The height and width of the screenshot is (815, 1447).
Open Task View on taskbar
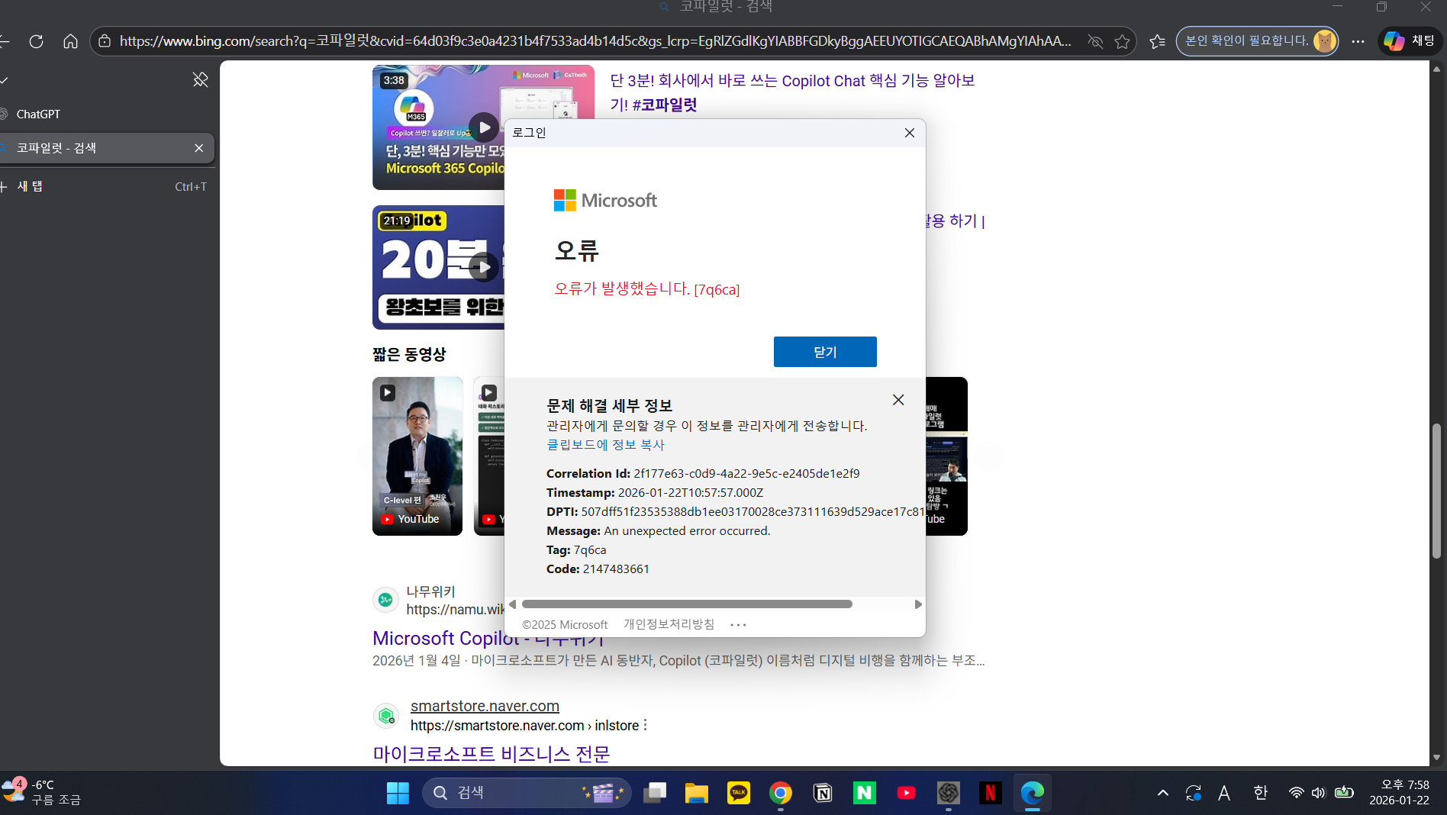pos(655,793)
